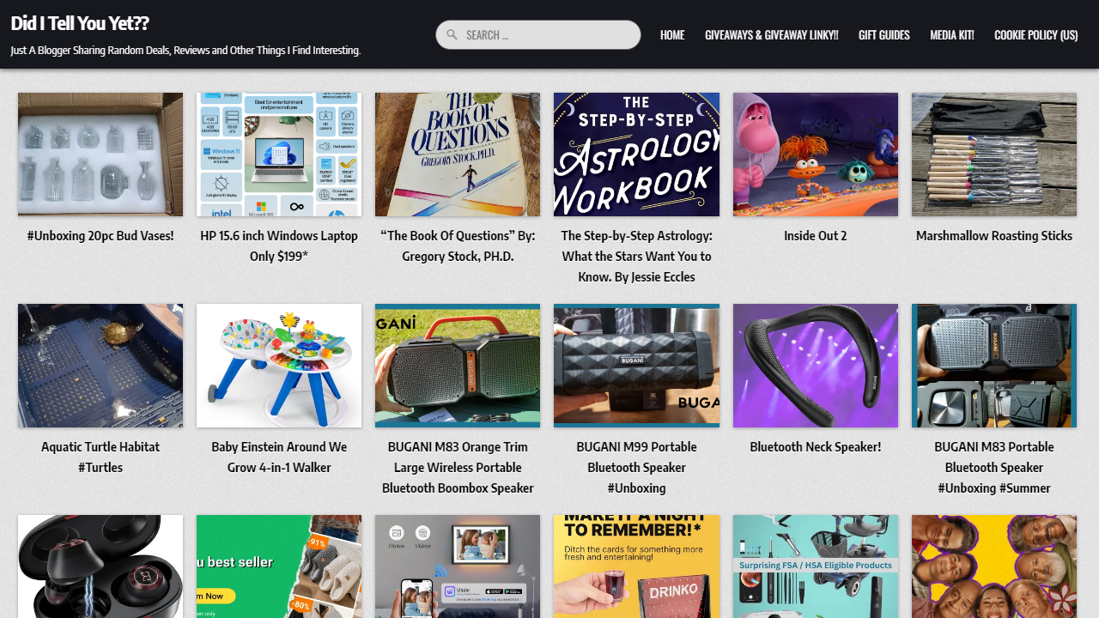Open BUGANI M83 Orange Trim speaker link
Viewport: 1099px width, 618px height.
click(x=458, y=467)
